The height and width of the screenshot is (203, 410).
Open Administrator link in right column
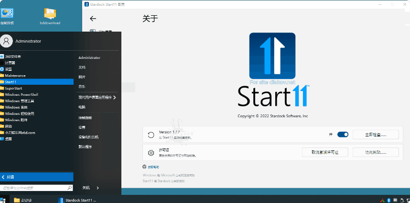point(89,57)
